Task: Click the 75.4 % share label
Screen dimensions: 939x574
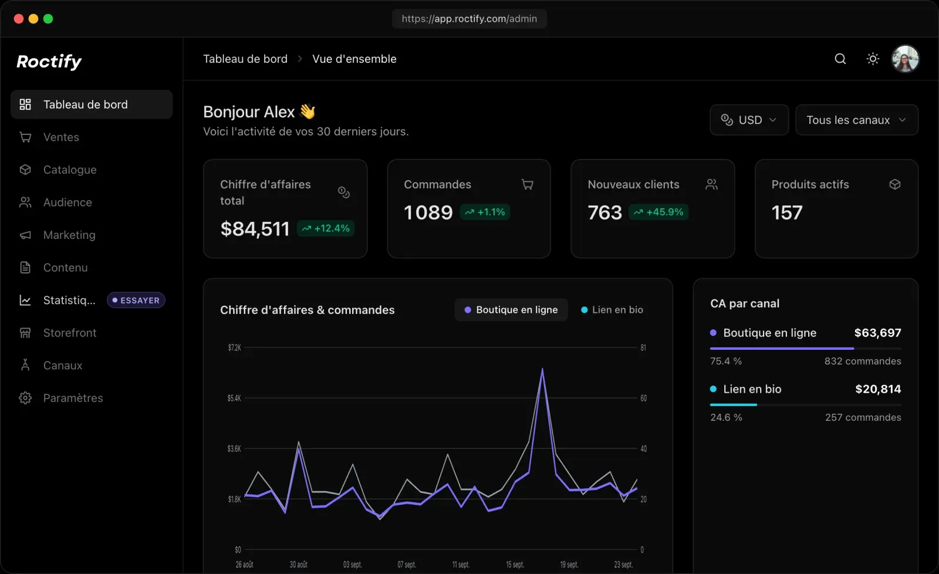Action: click(726, 361)
